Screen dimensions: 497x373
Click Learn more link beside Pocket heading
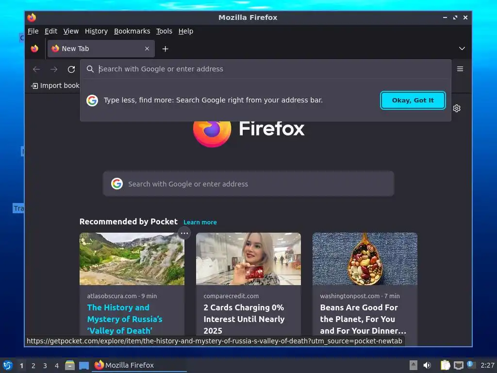point(200,222)
